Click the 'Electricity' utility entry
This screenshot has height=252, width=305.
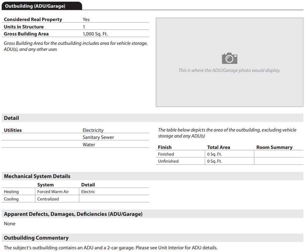[x=93, y=130]
